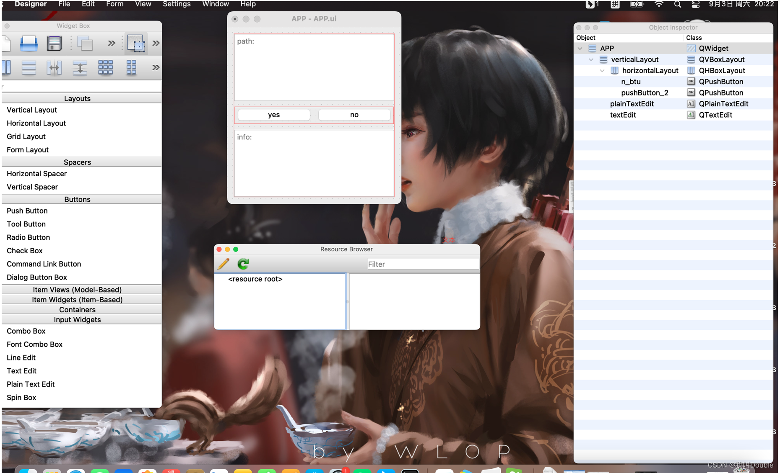Apply Lay Out in a Grid icon
The width and height of the screenshot is (780, 473).
pos(105,67)
